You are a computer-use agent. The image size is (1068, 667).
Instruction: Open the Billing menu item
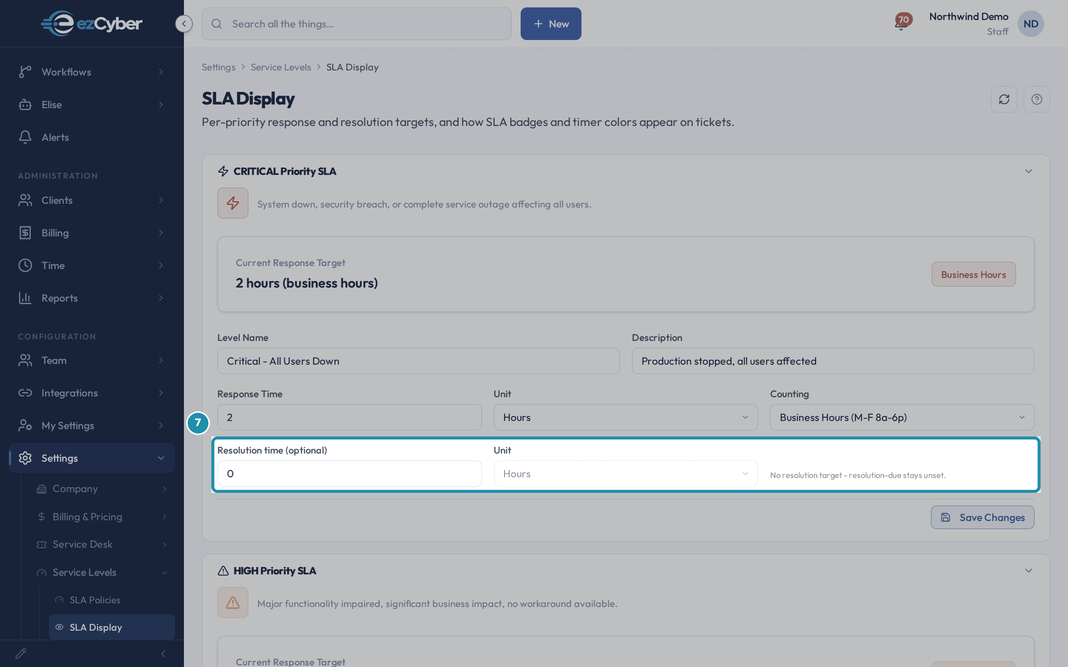(92, 233)
